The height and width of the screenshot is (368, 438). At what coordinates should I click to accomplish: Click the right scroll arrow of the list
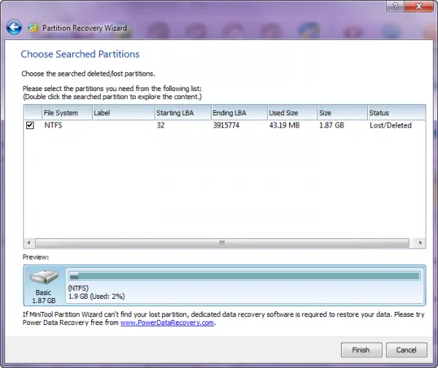click(420, 243)
